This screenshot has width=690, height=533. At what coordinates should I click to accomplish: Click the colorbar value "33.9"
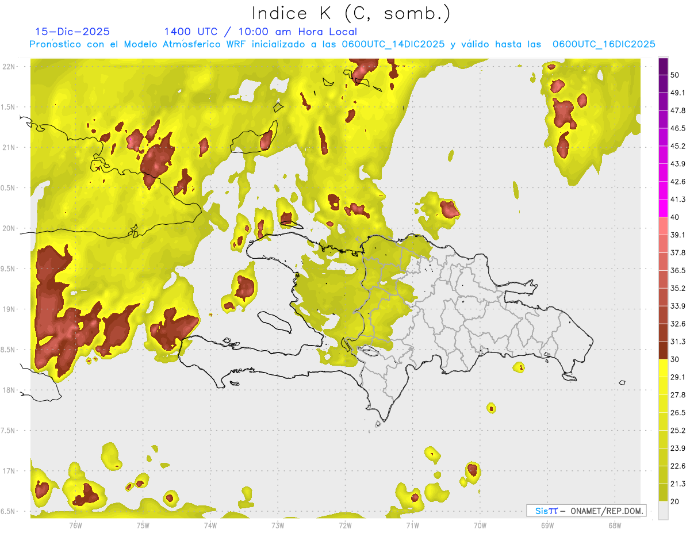678,306
